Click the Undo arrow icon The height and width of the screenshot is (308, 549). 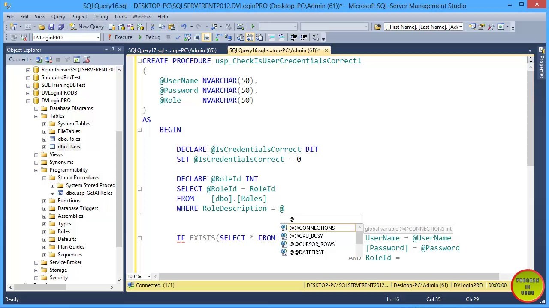click(x=184, y=27)
